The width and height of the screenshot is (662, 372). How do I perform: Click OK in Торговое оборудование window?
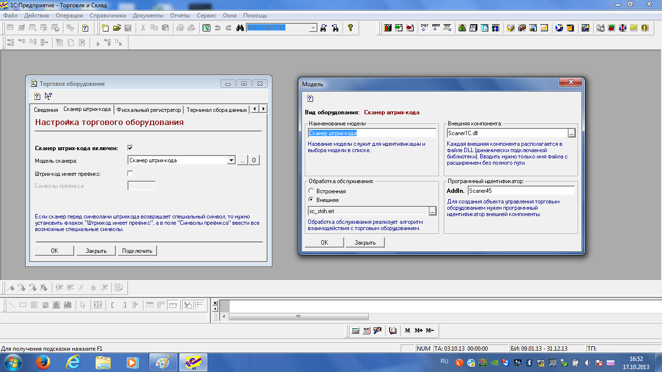click(x=54, y=250)
